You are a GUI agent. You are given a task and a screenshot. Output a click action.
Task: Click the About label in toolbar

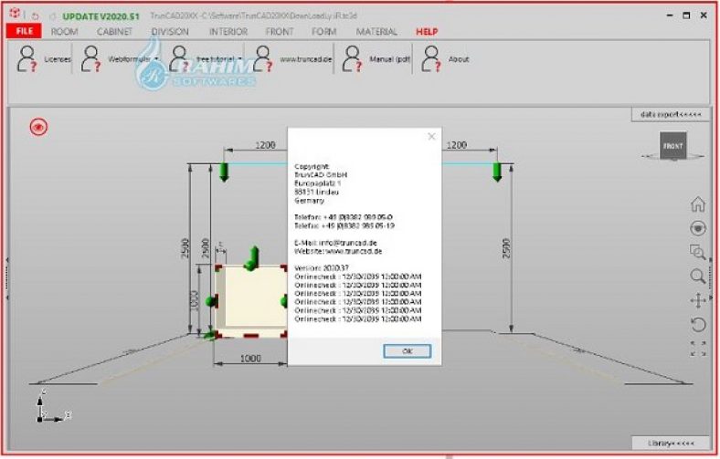[459, 59]
